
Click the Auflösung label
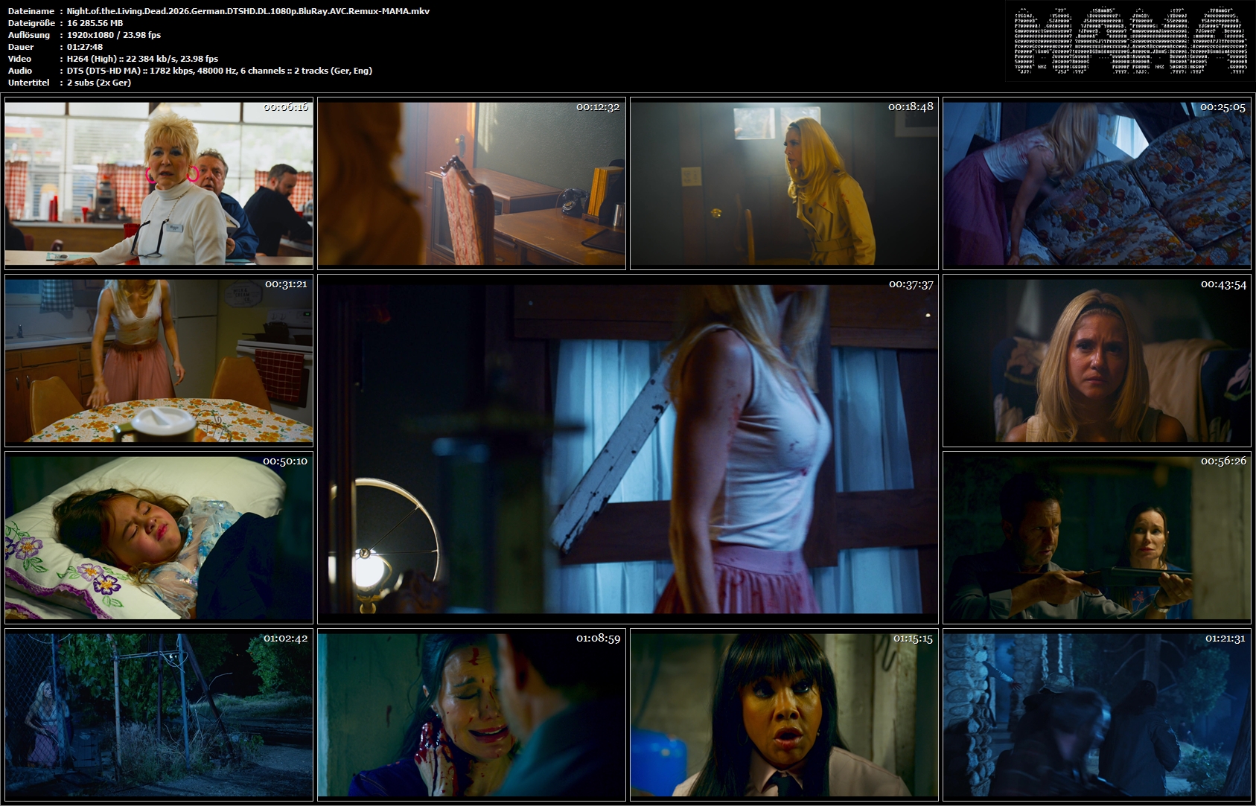pyautogui.click(x=29, y=35)
